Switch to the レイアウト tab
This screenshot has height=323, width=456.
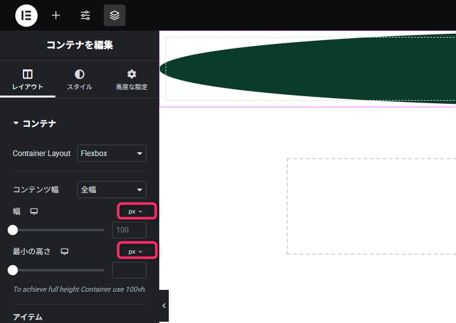click(x=27, y=80)
